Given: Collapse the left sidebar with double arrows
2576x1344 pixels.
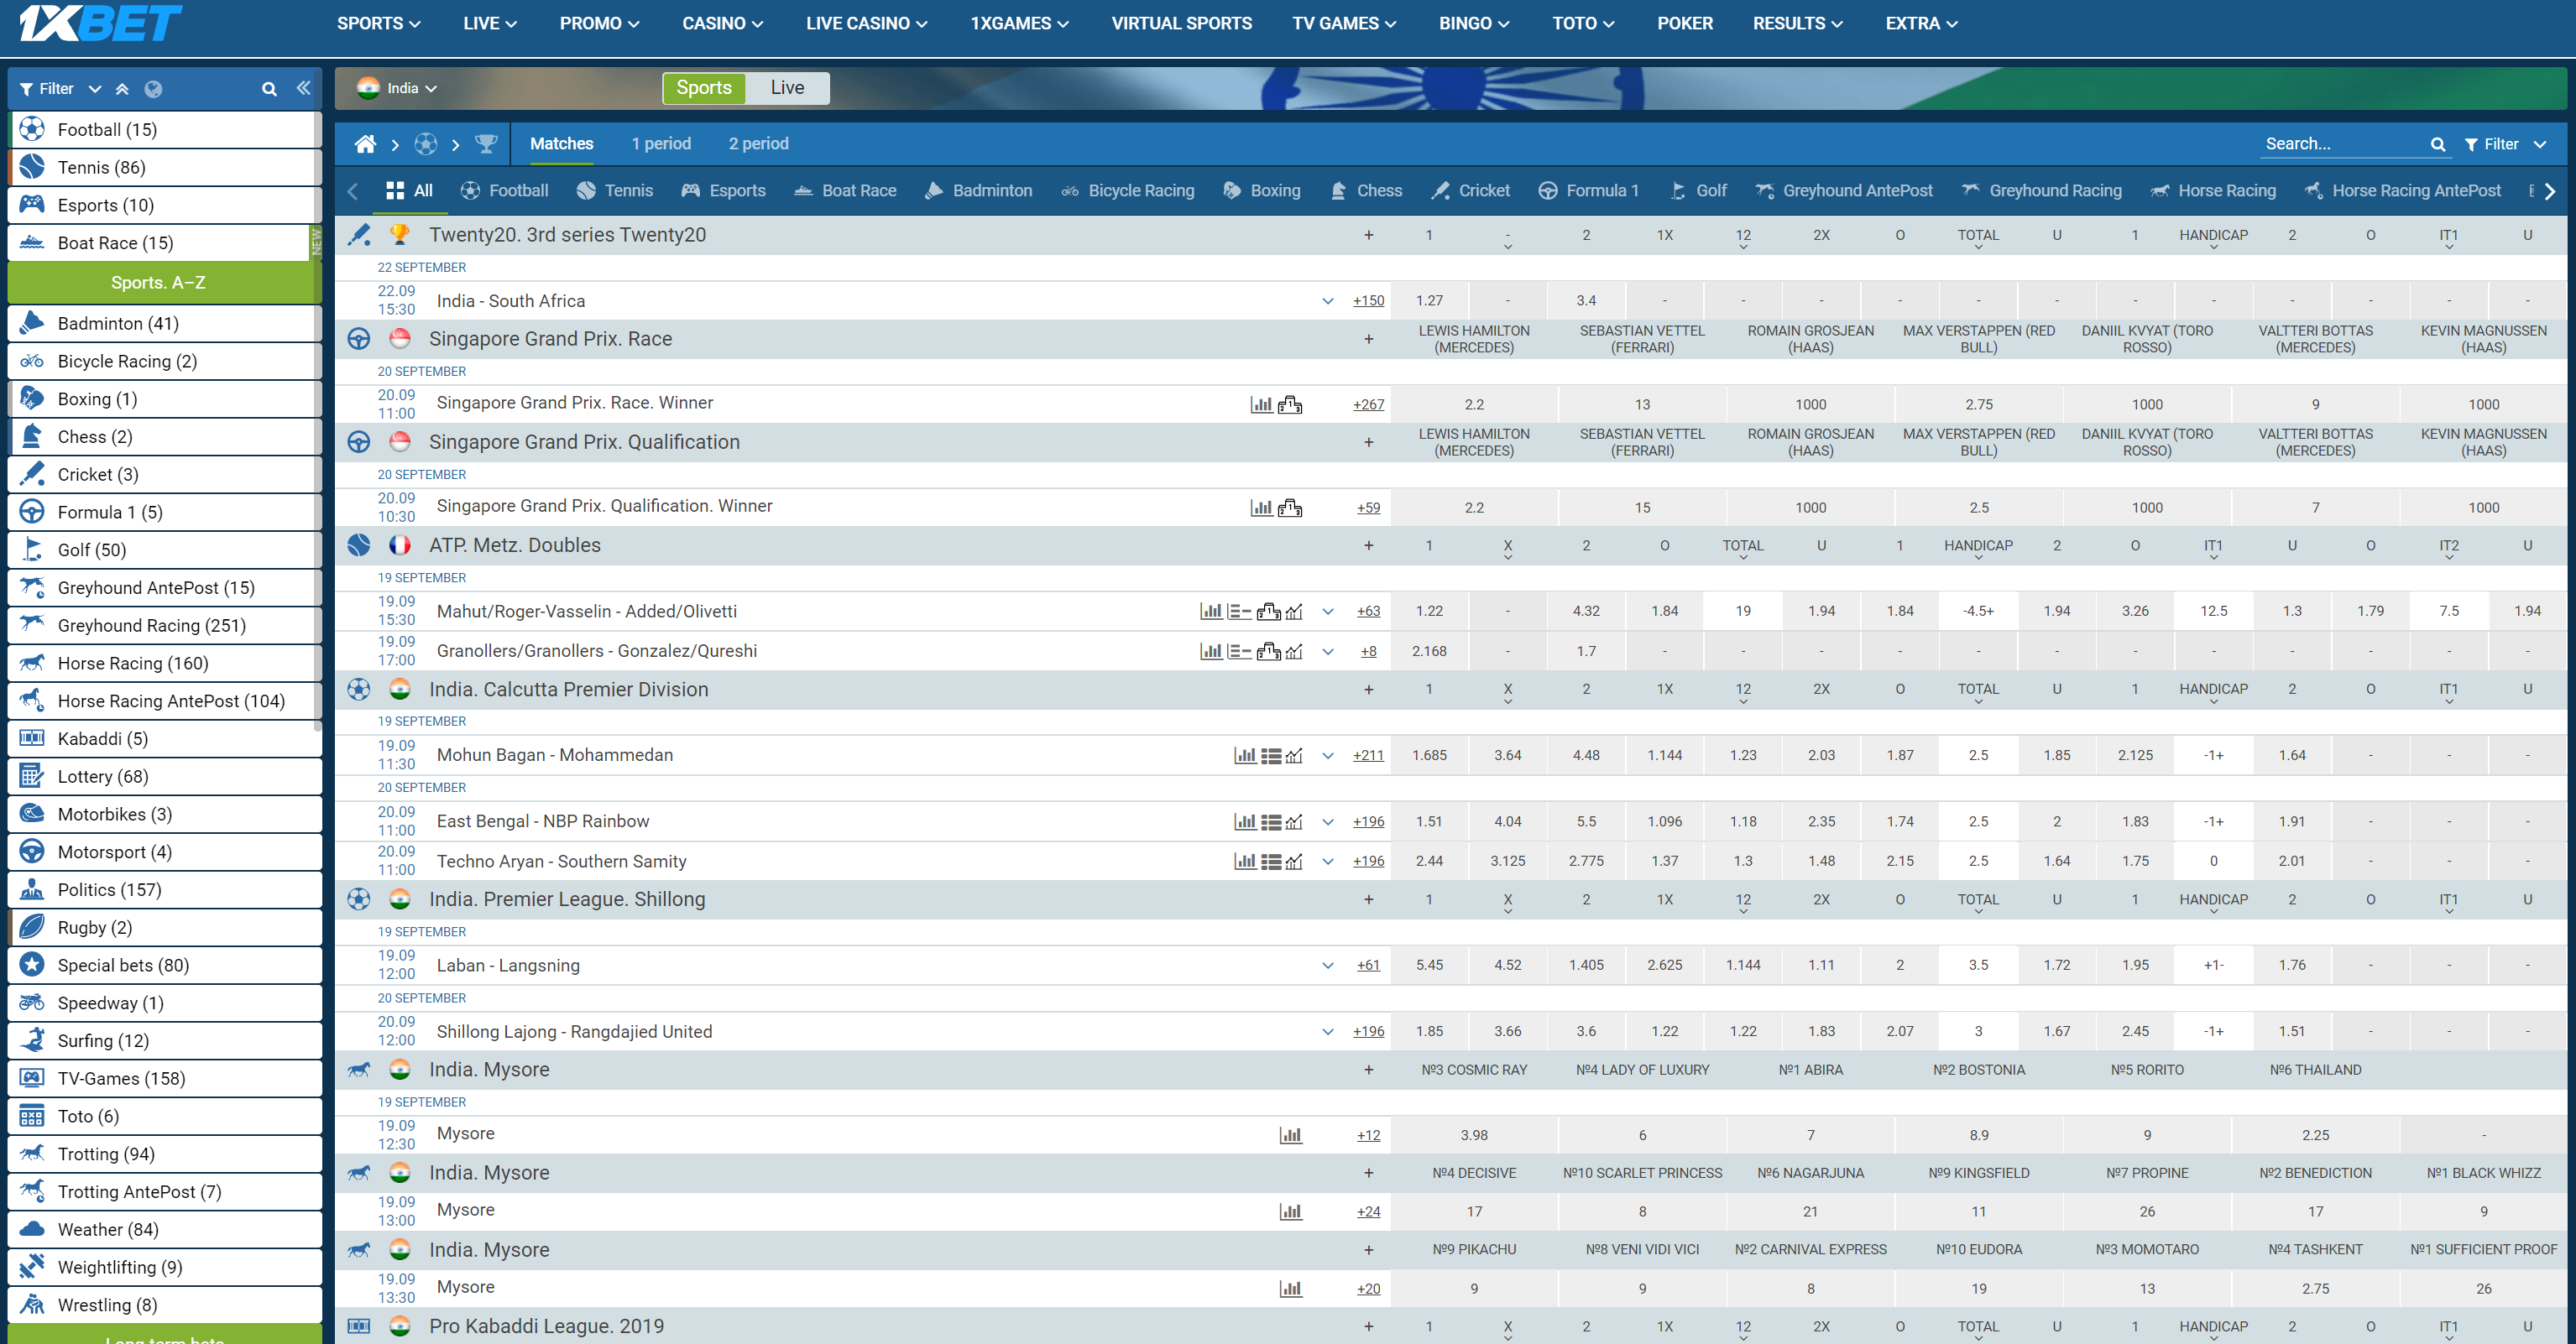Looking at the screenshot, I should [303, 88].
